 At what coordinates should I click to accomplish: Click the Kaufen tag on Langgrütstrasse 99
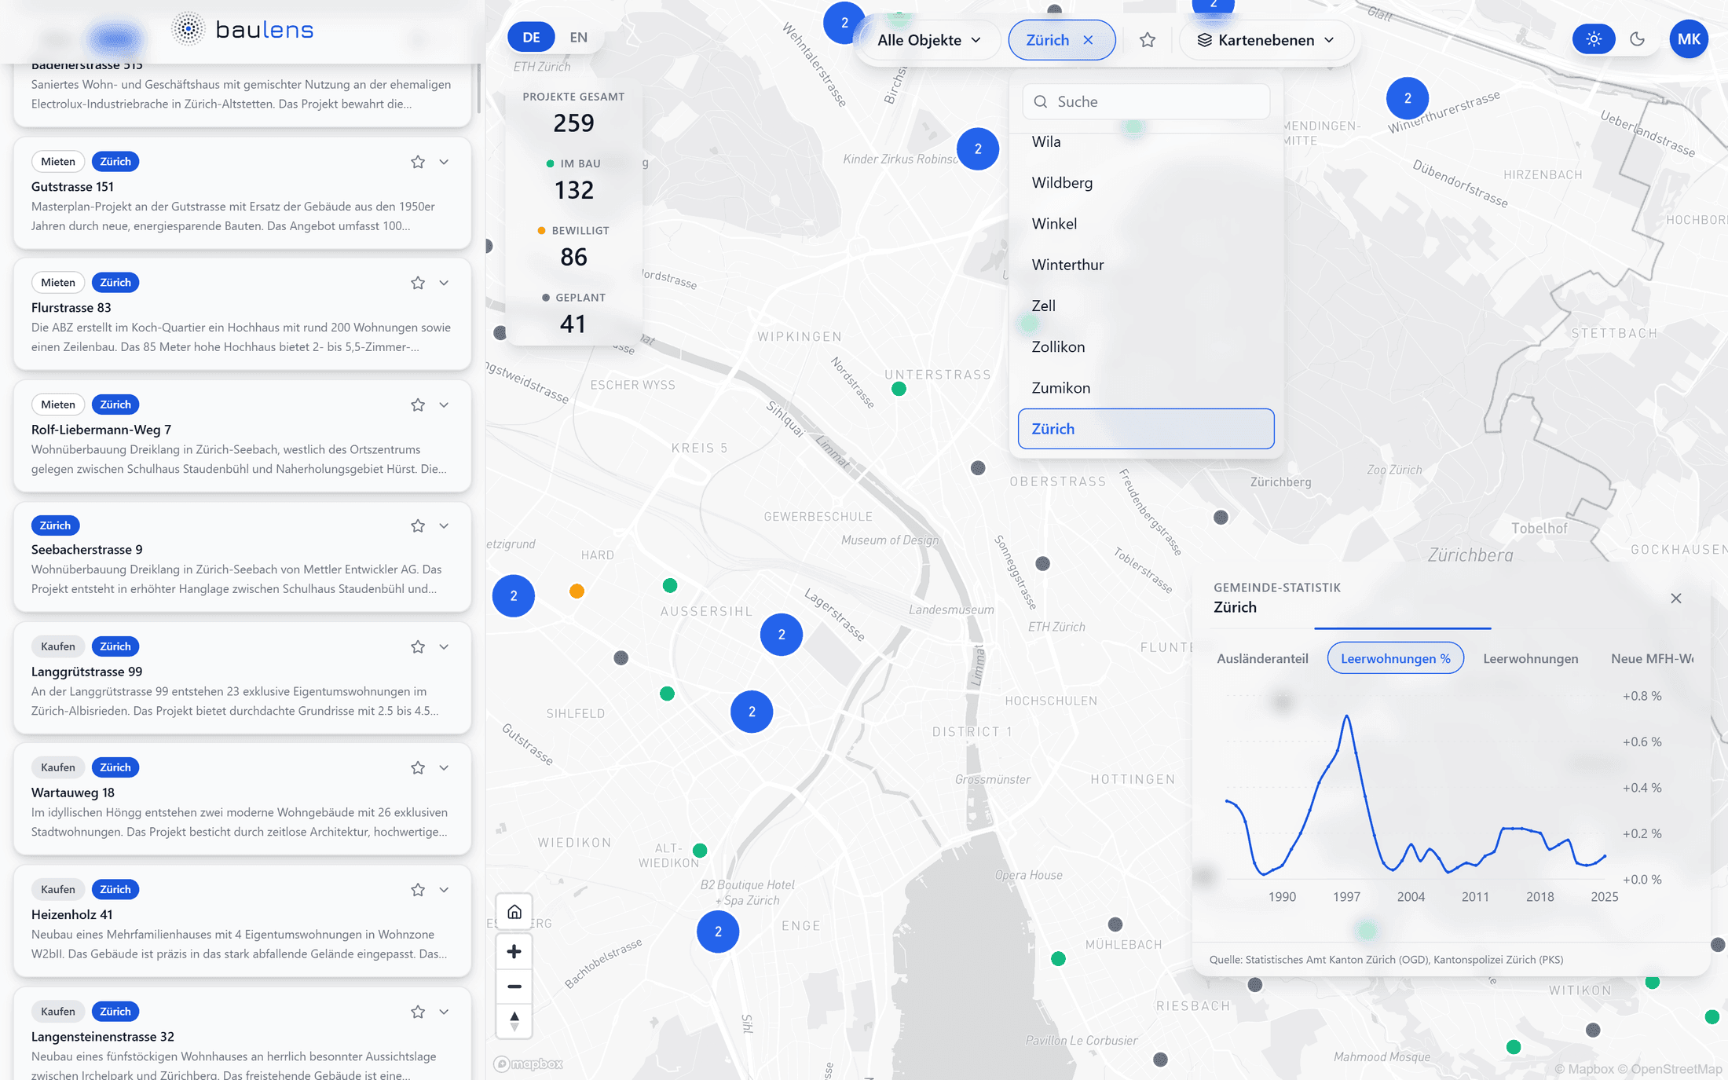coord(58,646)
